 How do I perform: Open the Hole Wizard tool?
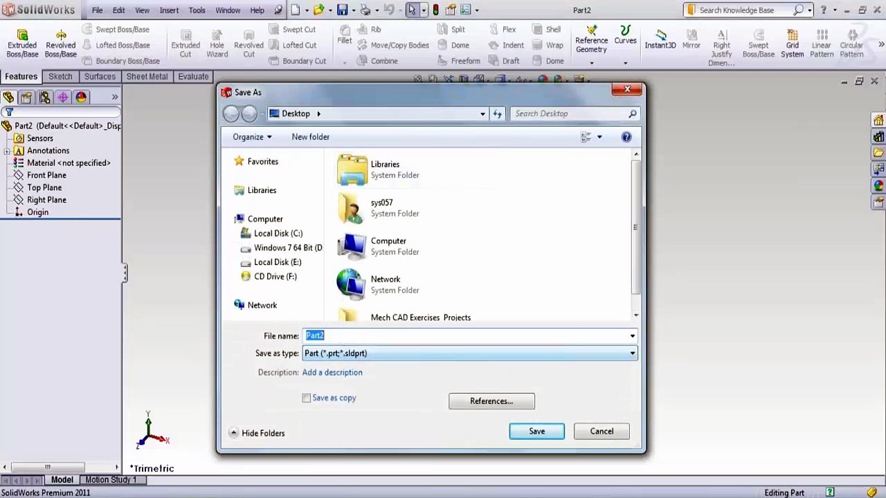coord(217,44)
